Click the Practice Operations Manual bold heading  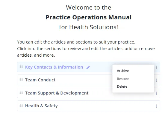89,17
